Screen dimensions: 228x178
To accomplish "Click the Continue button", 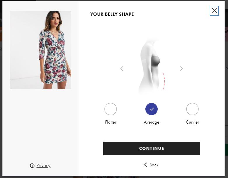I will 152,148.
